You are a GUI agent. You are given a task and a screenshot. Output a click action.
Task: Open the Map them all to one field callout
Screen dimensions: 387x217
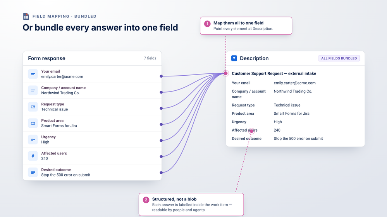click(x=246, y=25)
